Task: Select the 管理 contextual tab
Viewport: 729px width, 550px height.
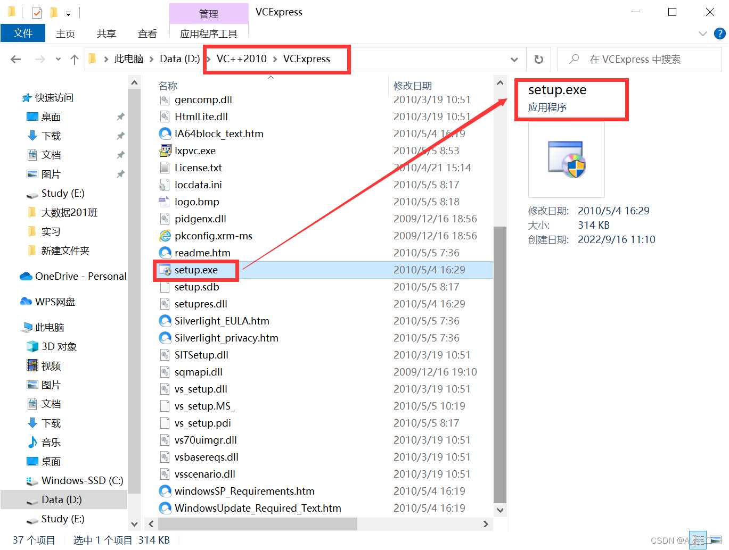Action: [209, 14]
